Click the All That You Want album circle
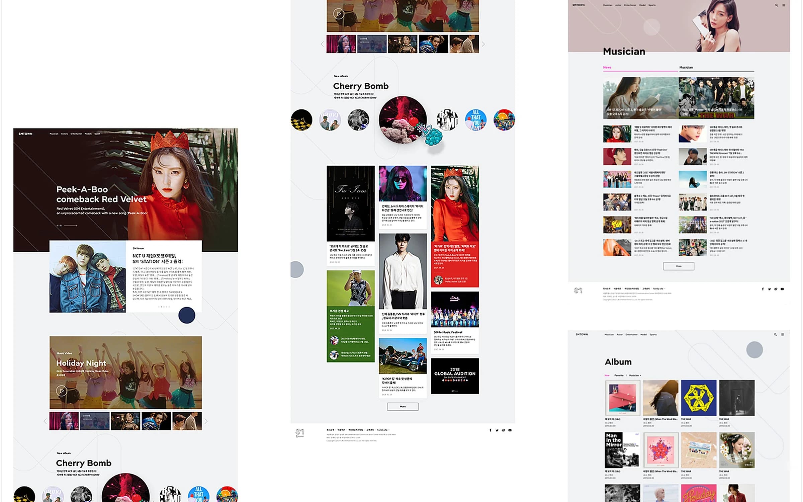The width and height of the screenshot is (803, 502). point(475,120)
